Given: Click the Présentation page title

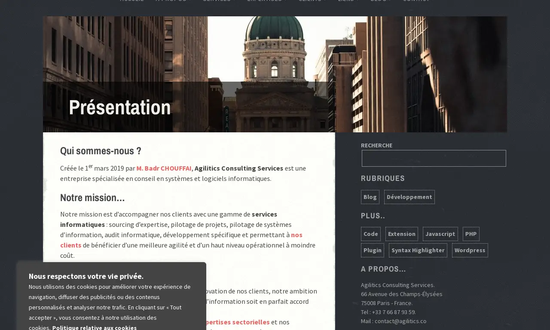Looking at the screenshot, I should [x=120, y=107].
